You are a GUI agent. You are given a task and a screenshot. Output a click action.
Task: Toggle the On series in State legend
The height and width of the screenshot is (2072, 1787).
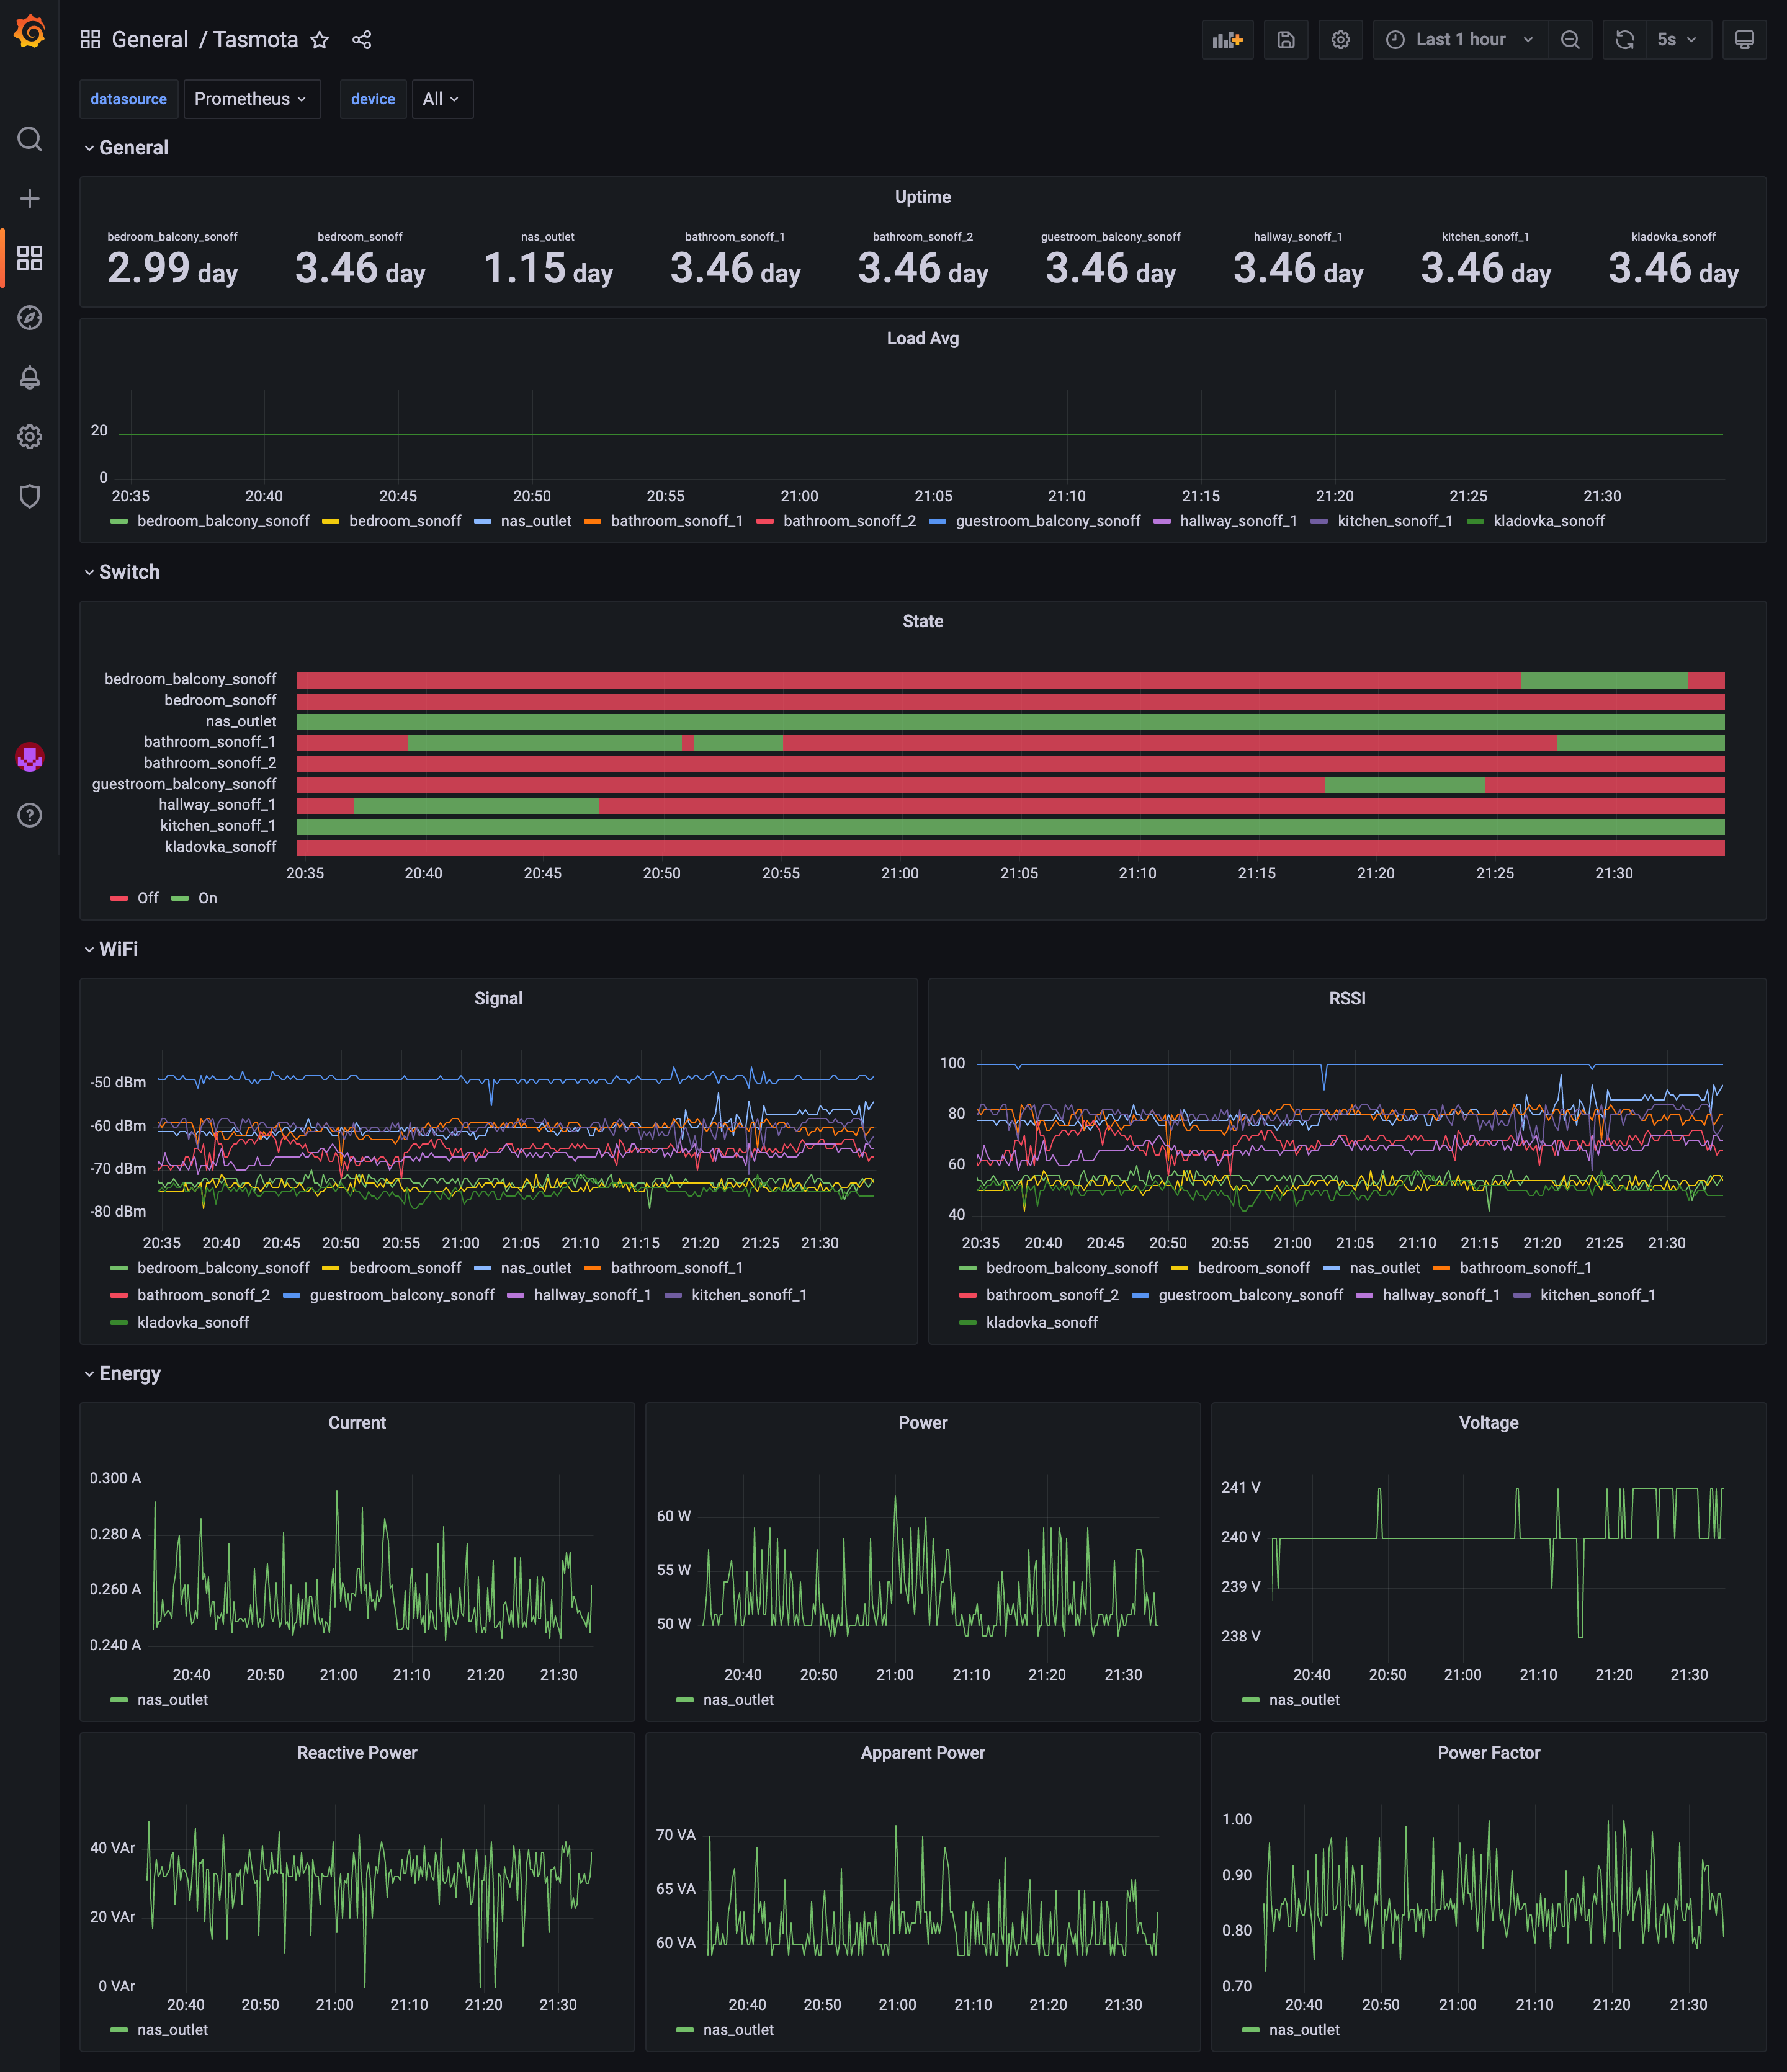[x=207, y=898]
